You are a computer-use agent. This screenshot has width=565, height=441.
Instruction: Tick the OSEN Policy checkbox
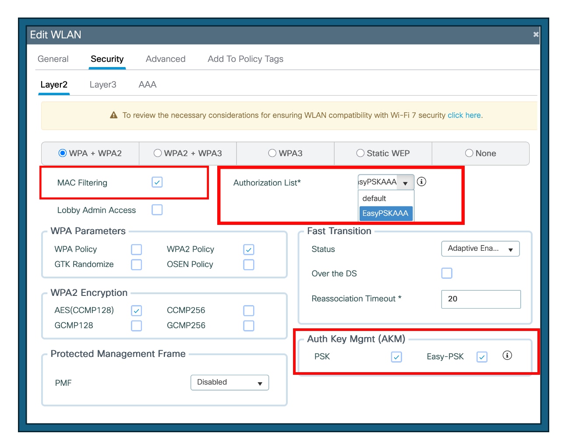[x=249, y=265]
